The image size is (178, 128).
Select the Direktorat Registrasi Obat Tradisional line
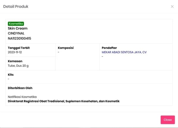point(63,101)
